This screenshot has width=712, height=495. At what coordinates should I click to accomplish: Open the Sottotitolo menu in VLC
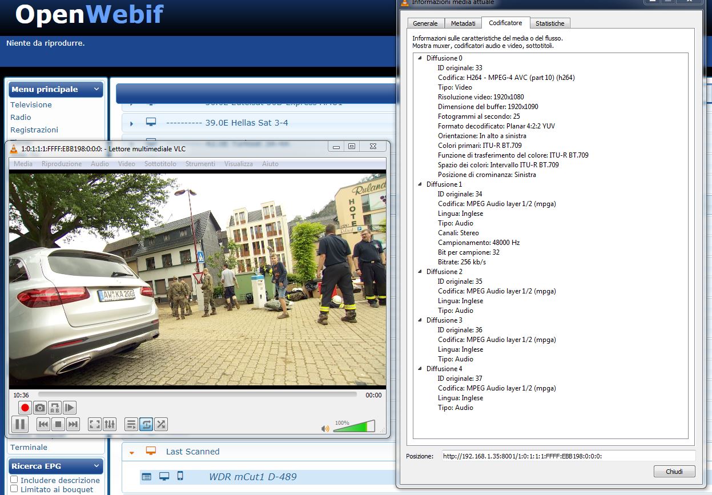point(160,164)
